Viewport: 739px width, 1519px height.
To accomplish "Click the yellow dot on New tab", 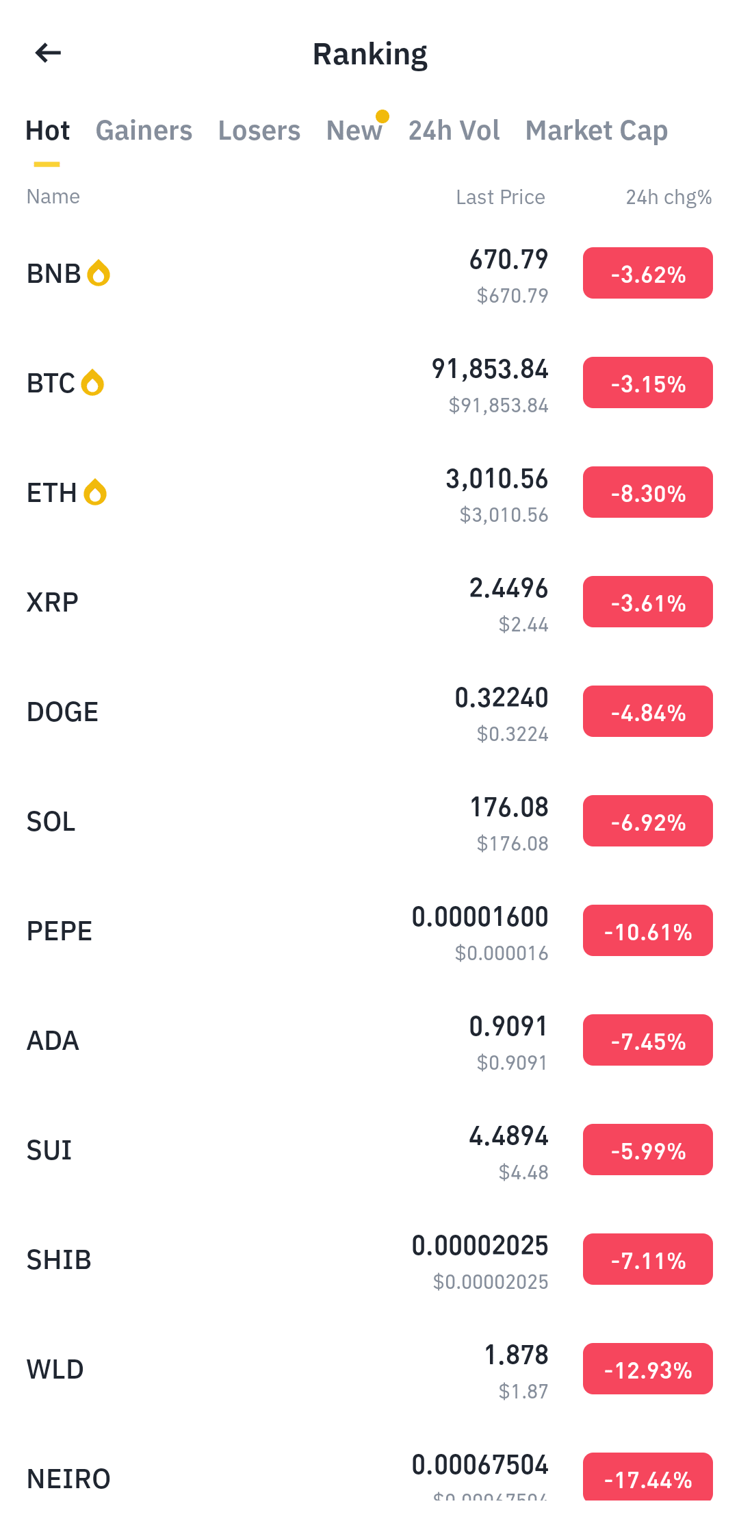I will 383,116.
